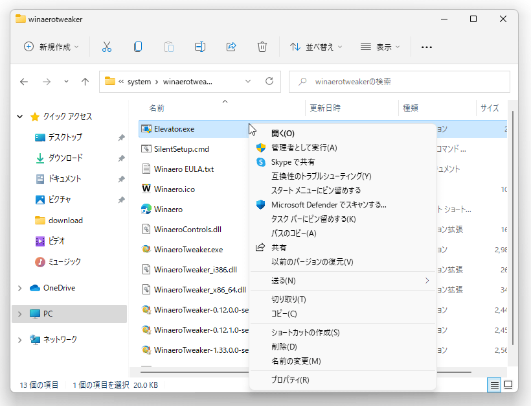Open the Pictures quick access folder
The image size is (531, 406).
click(60, 200)
